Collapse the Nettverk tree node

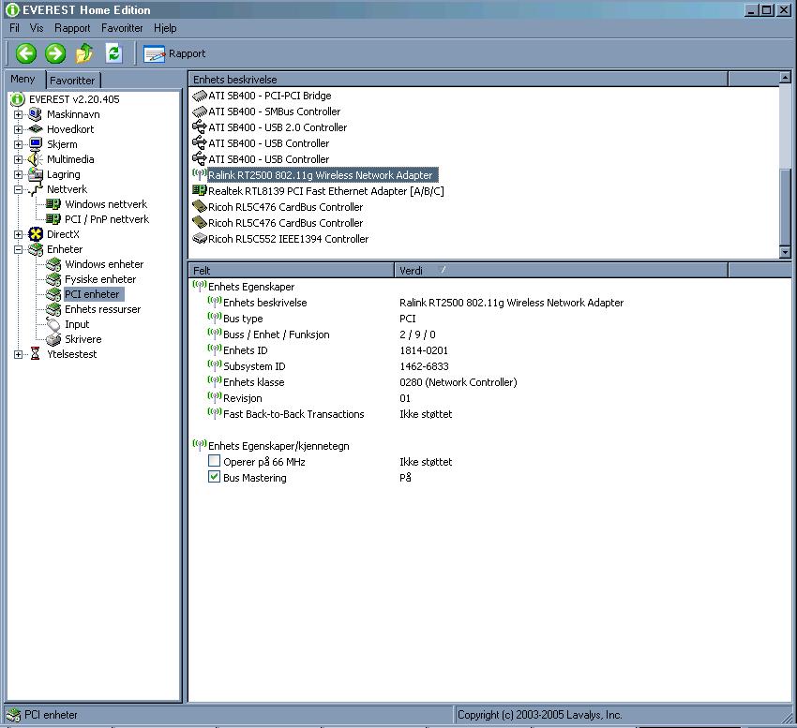coord(19,189)
